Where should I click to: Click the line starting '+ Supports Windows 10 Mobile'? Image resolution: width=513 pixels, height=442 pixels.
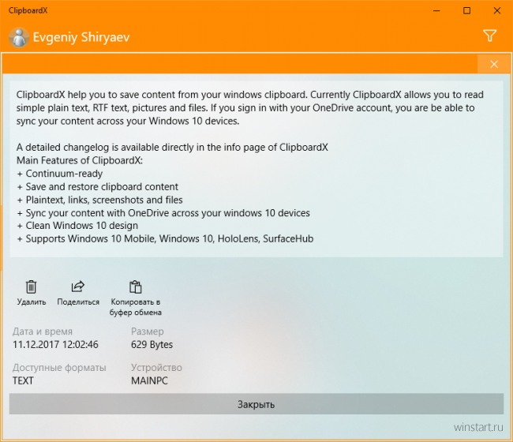click(165, 238)
